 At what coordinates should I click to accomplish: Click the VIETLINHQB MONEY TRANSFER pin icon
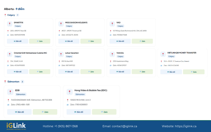(x=163, y=54)
